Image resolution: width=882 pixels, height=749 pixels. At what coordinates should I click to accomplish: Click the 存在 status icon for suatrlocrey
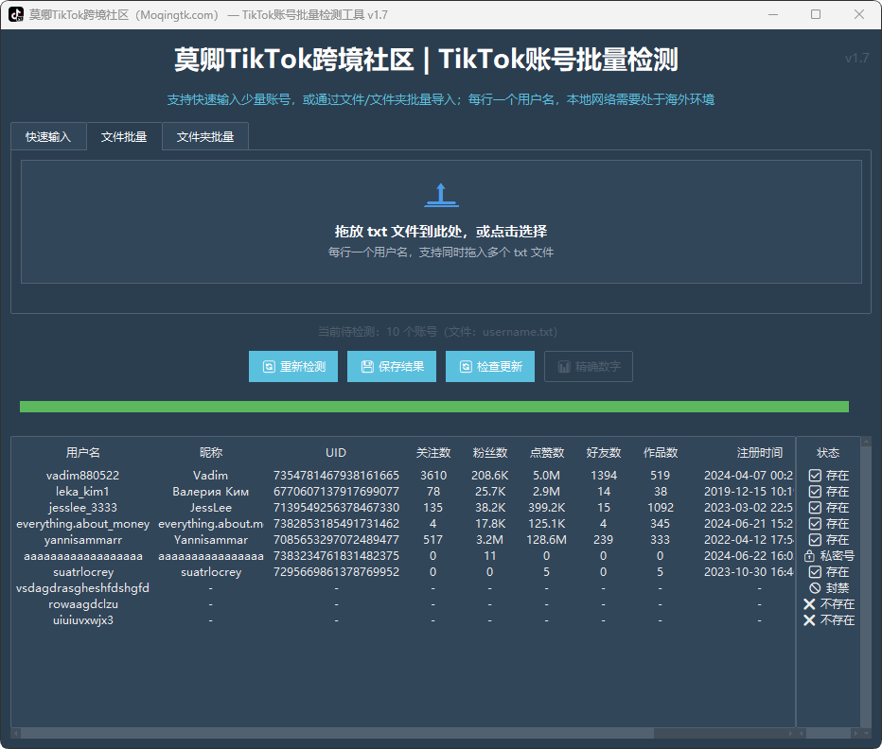(815, 572)
